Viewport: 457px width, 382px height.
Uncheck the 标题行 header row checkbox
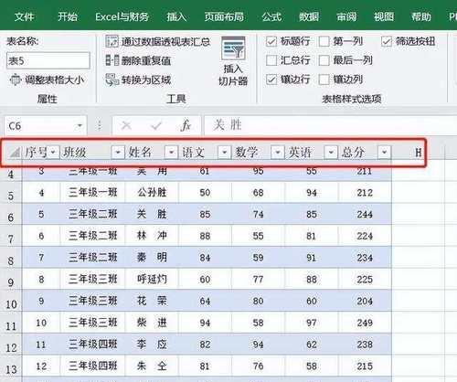pyautogui.click(x=271, y=41)
